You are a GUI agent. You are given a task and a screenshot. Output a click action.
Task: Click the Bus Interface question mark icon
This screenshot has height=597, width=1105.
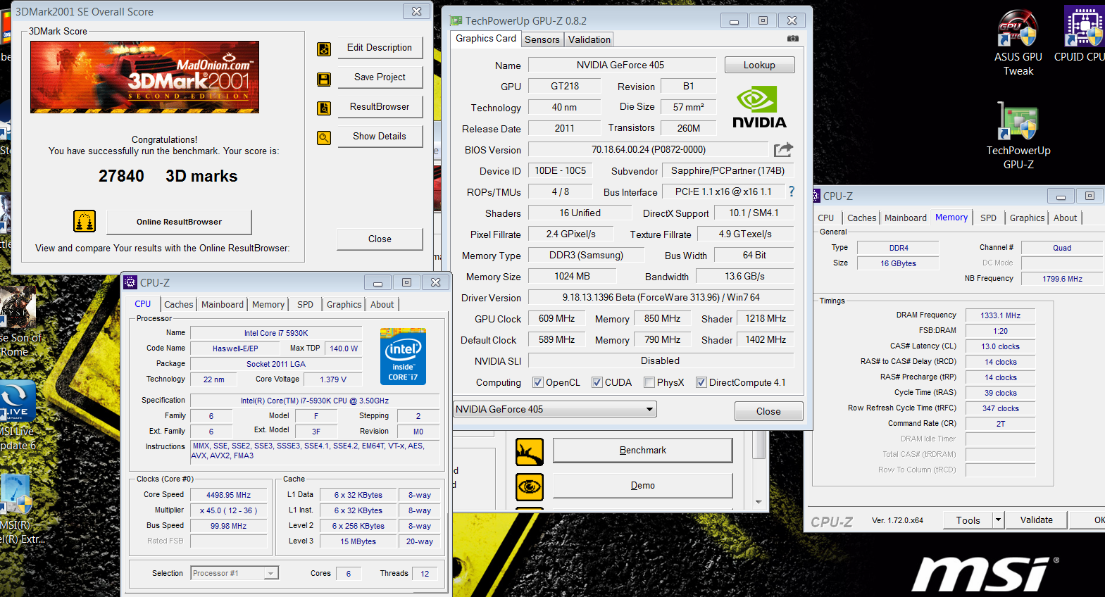(792, 191)
